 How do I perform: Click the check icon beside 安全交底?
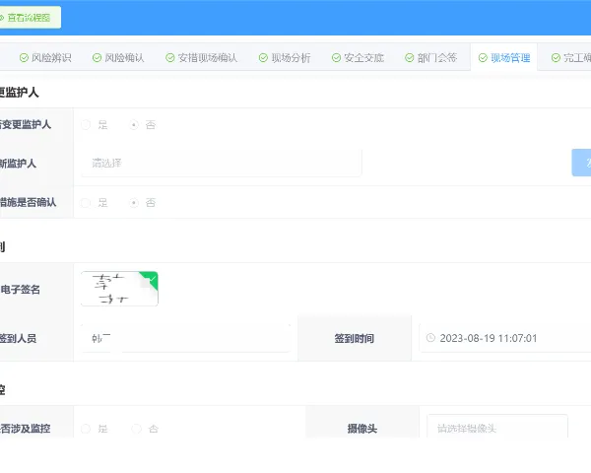tap(336, 58)
